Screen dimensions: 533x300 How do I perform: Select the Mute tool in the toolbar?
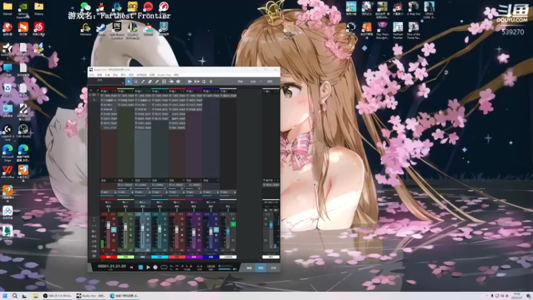pos(164,81)
